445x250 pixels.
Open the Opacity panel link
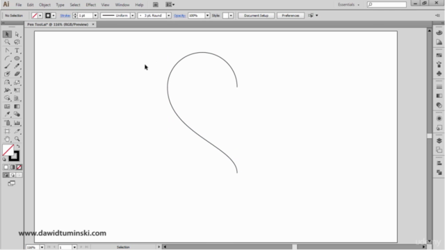click(x=179, y=15)
